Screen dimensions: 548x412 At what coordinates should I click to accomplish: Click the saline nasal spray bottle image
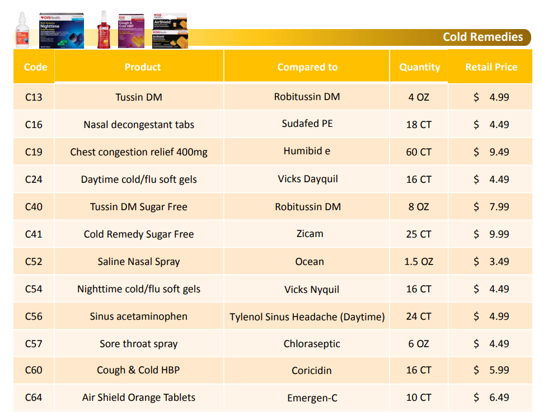(x=22, y=30)
